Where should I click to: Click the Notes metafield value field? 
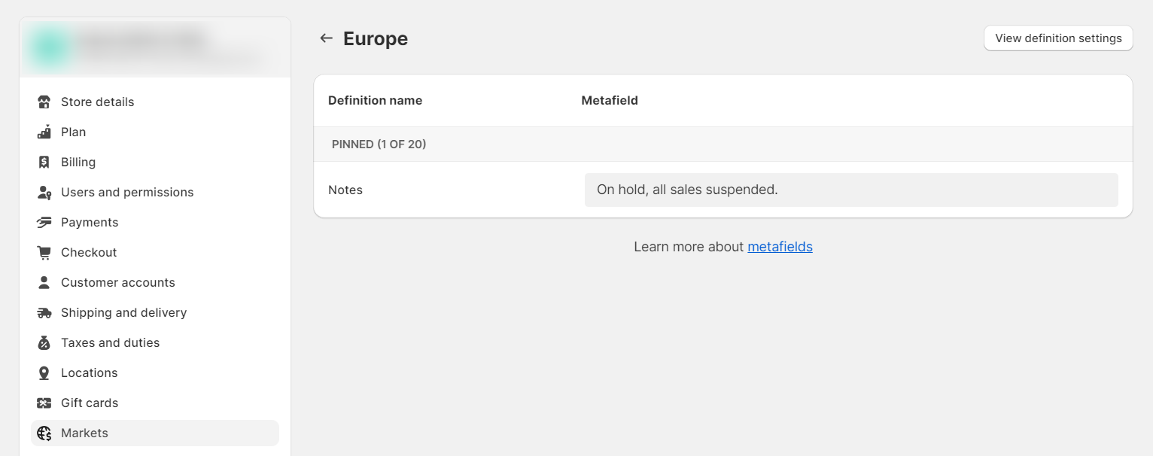850,190
